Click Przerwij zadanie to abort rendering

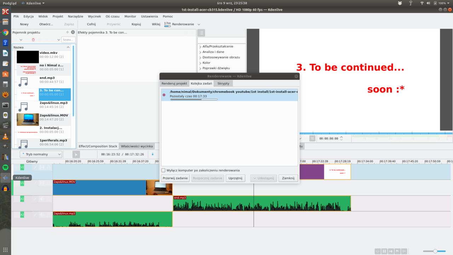point(175,178)
